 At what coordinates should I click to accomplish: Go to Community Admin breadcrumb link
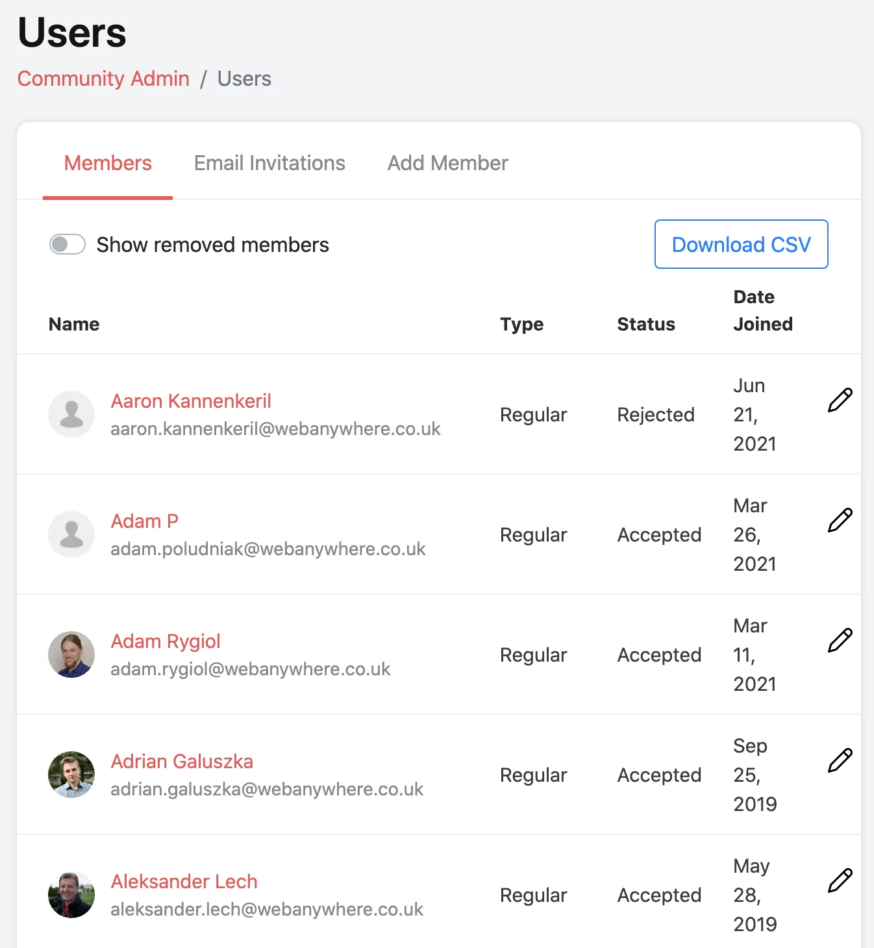tap(103, 79)
